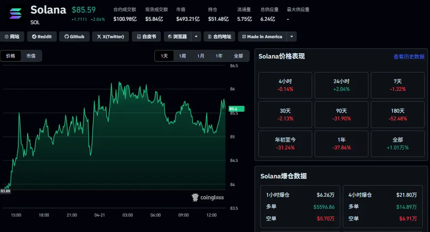Click the 85.6 current price marker
This screenshot has height=232, width=430.
tap(237, 109)
